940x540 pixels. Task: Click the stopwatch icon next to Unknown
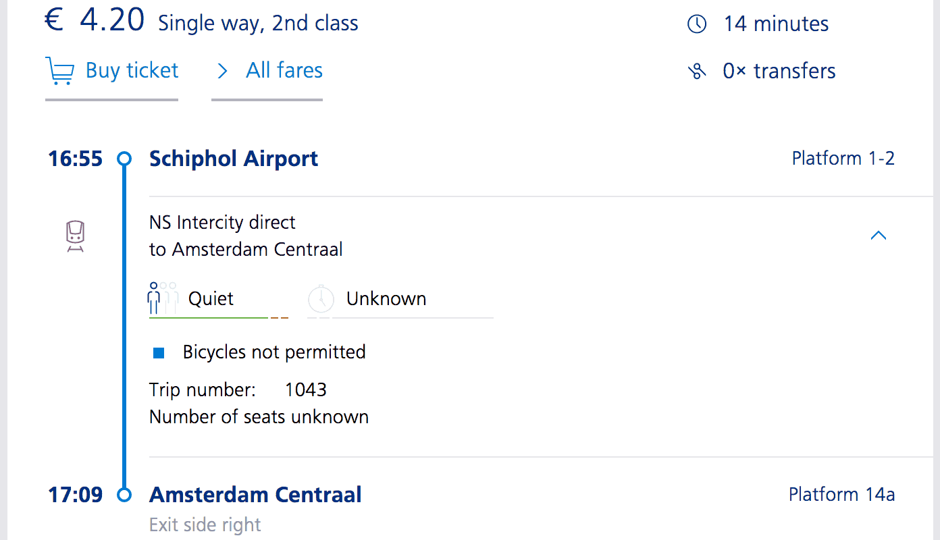pyautogui.click(x=321, y=298)
